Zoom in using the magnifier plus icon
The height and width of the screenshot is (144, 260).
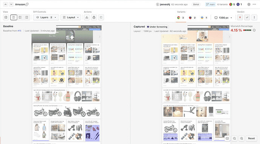242,138
